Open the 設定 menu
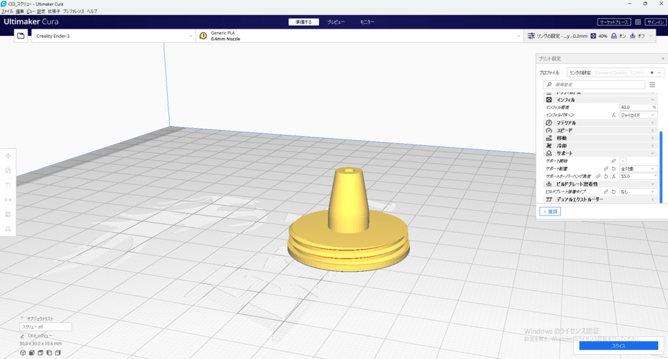The width and height of the screenshot is (668, 359). point(41,12)
